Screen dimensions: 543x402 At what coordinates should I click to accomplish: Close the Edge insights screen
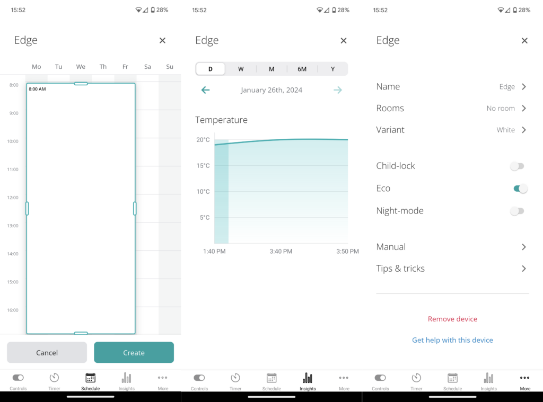344,40
